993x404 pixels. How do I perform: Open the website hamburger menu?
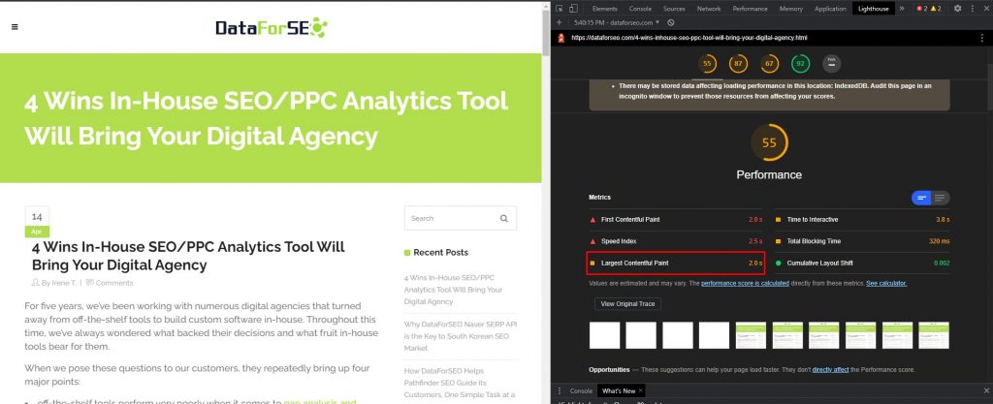15,27
